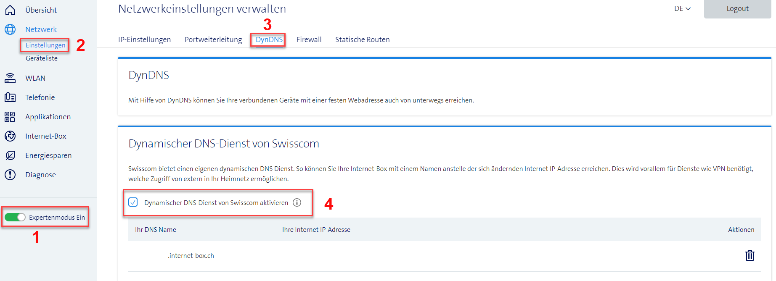Open Geräteliste under Netzwerk
The height and width of the screenshot is (281, 776).
click(42, 58)
